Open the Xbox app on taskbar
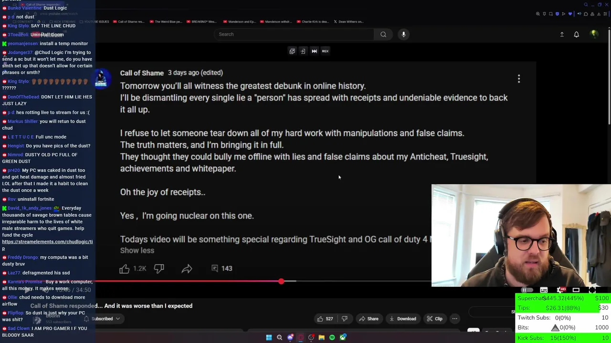611x343 pixels. [343, 338]
